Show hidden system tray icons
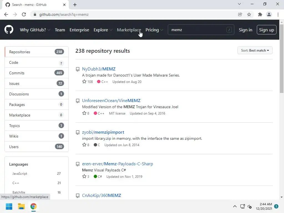 (235, 206)
